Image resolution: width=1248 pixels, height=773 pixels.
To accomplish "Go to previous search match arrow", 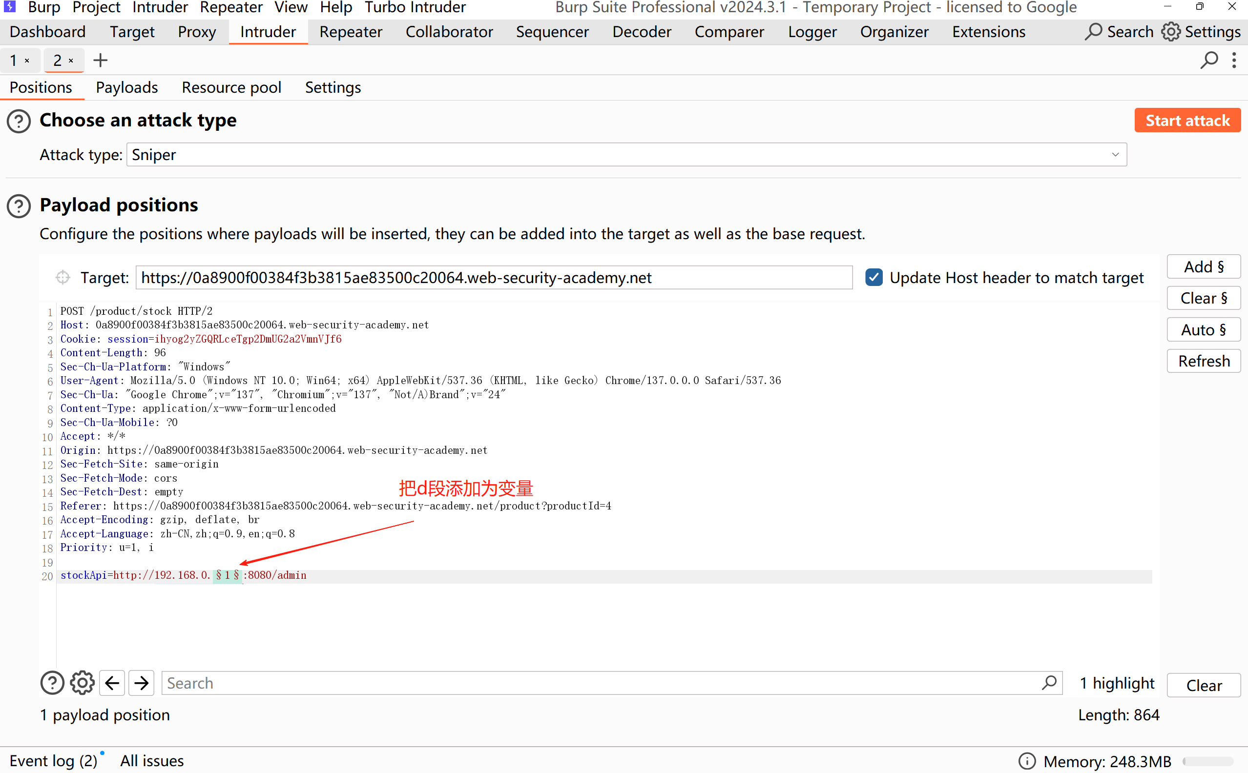I will (x=112, y=683).
